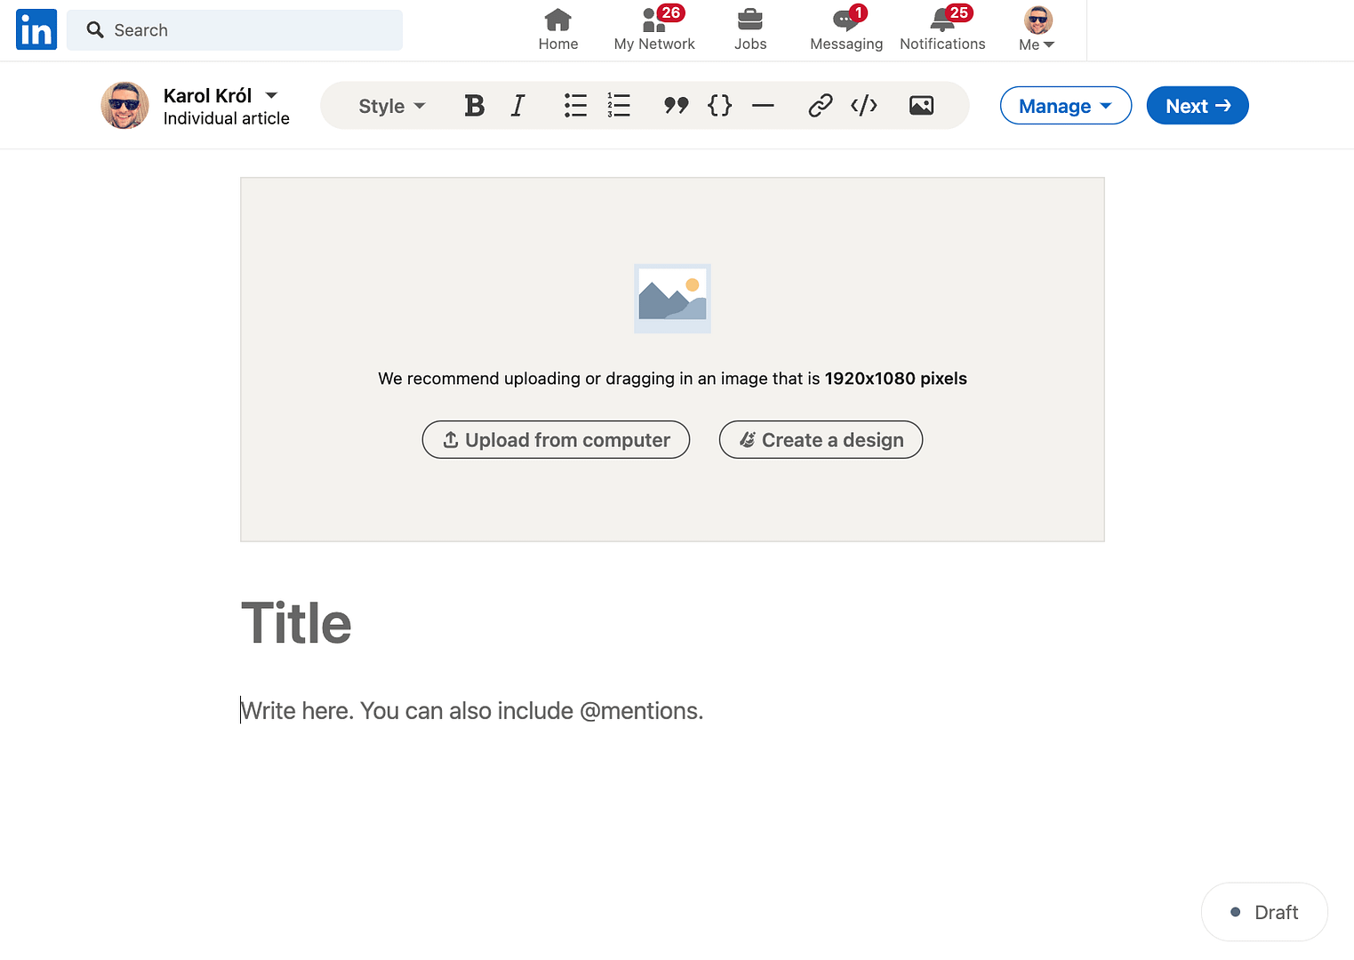Open the Style dropdown

coord(389,105)
